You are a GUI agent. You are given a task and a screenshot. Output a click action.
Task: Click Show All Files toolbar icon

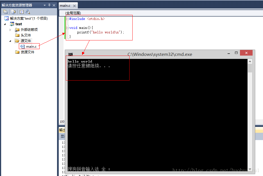[x=13, y=12]
